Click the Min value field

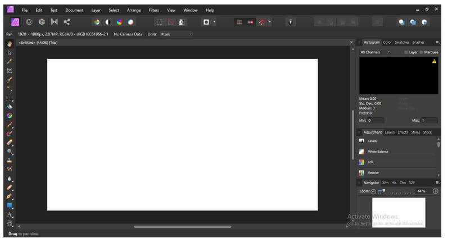pos(376,120)
